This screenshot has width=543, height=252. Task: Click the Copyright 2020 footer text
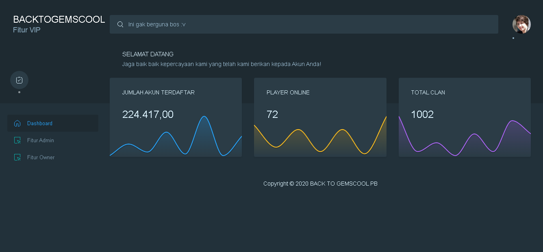tap(320, 184)
